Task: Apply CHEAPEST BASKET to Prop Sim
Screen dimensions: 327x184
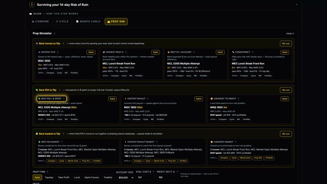Action: (x=258, y=158)
